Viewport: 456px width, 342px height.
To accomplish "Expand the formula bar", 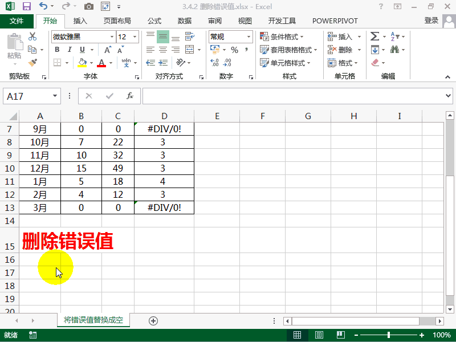I will (x=448, y=96).
